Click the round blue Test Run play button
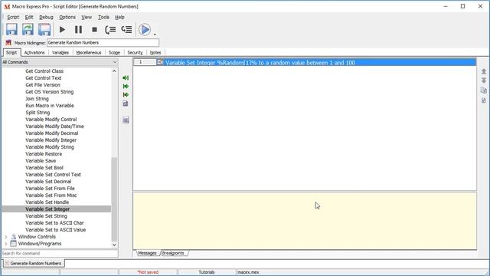Viewport: 490px width, 276px height. 145,30
